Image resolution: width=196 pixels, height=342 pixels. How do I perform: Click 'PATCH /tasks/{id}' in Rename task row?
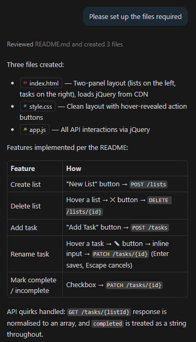tap(120, 254)
